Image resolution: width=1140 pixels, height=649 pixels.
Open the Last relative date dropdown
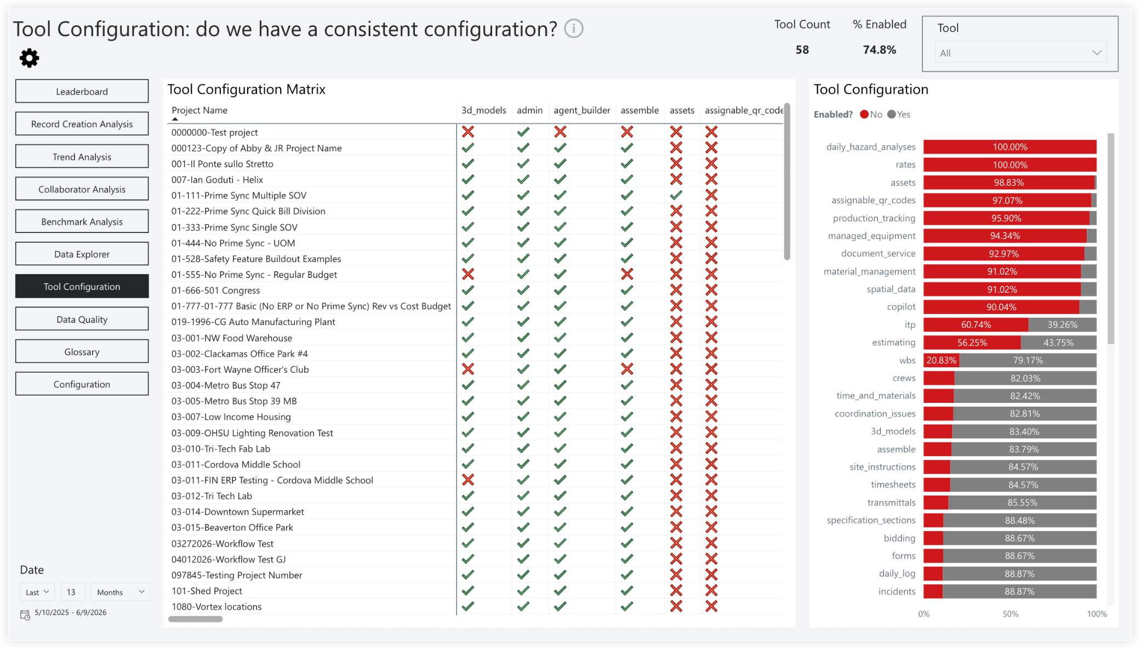tap(37, 592)
